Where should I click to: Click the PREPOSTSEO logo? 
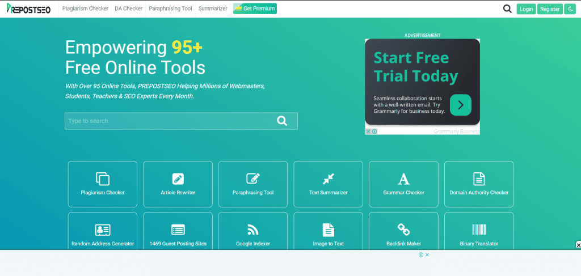click(28, 9)
